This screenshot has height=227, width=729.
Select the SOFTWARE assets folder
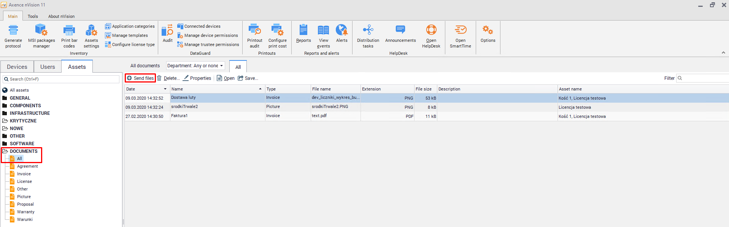(x=22, y=144)
